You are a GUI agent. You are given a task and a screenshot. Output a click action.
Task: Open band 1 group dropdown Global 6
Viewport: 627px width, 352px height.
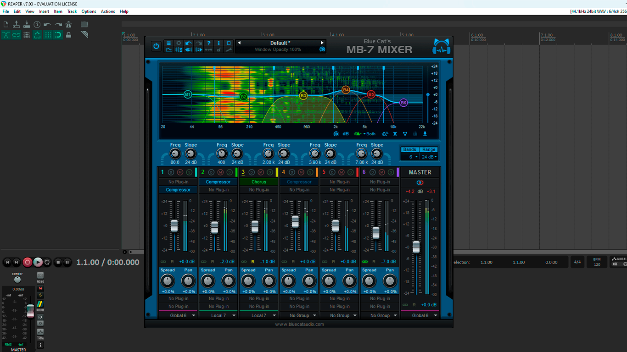pos(178,315)
